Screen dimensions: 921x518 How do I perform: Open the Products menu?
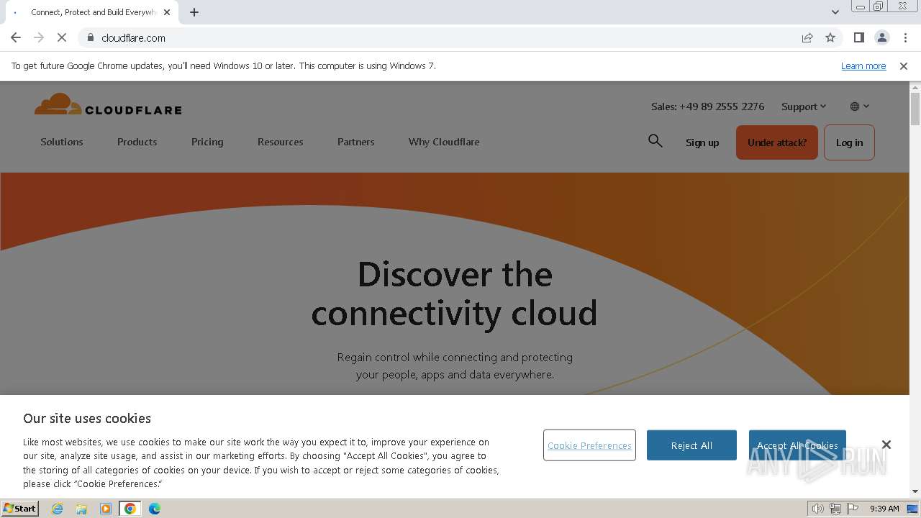137,142
